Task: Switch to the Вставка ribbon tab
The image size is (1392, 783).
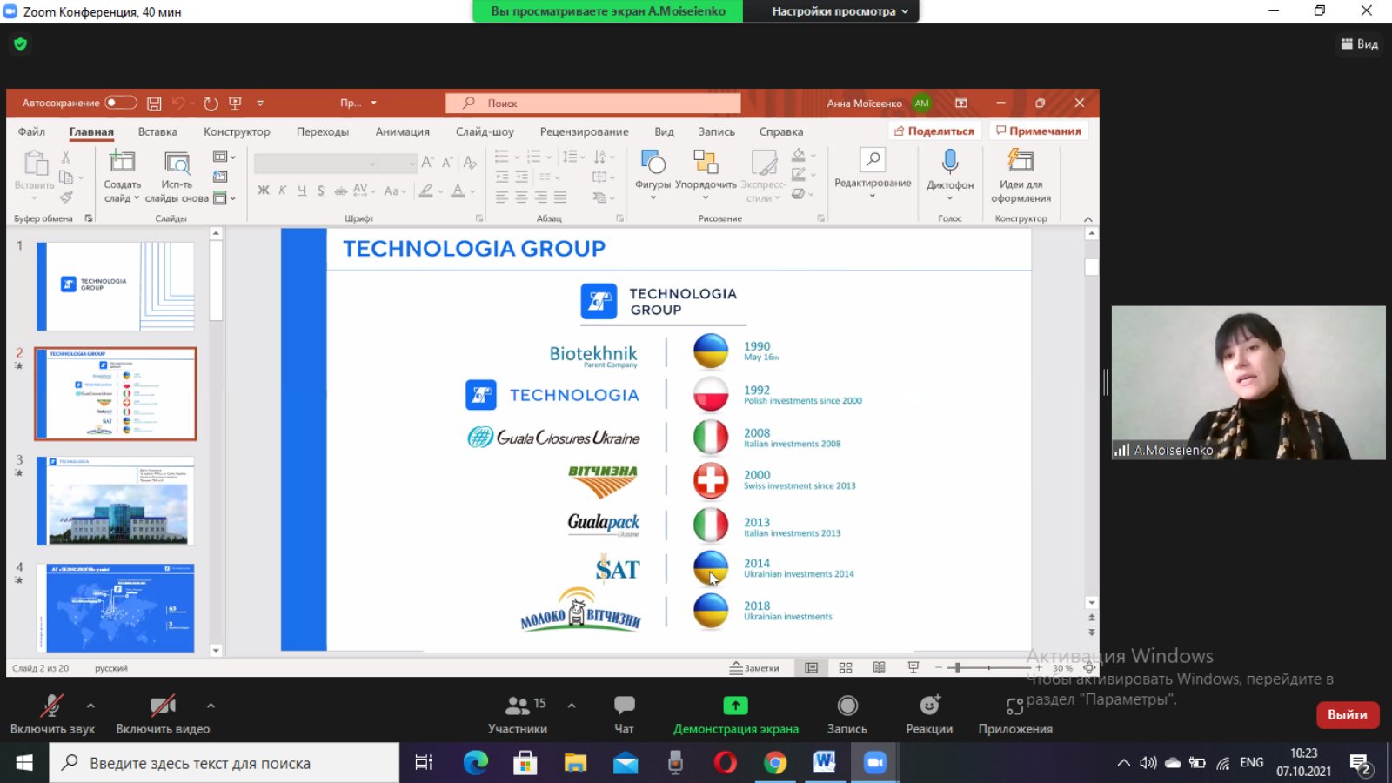Action: point(157,131)
